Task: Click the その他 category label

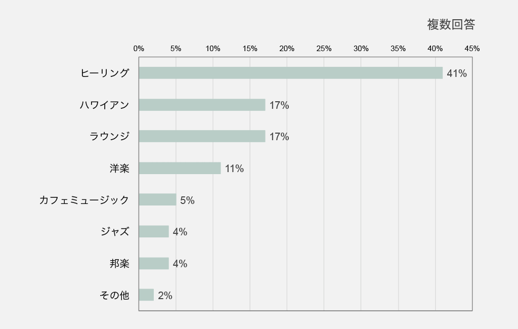Action: [x=114, y=295]
